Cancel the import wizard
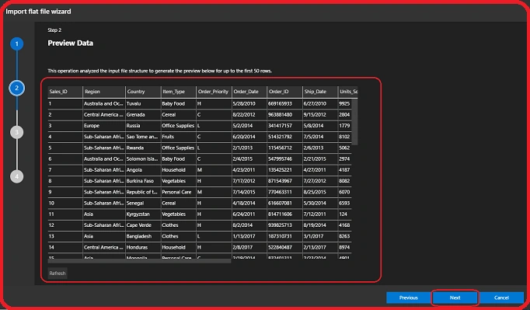Image resolution: width=530 pixels, height=310 pixels. tap(501, 298)
